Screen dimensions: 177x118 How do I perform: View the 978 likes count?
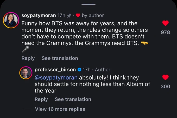tap(166, 32)
